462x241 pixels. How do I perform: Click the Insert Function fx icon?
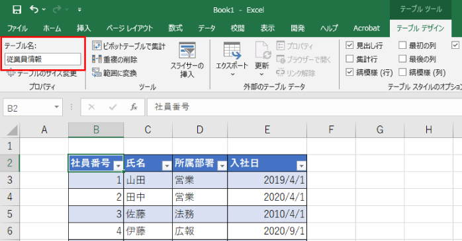(134, 107)
